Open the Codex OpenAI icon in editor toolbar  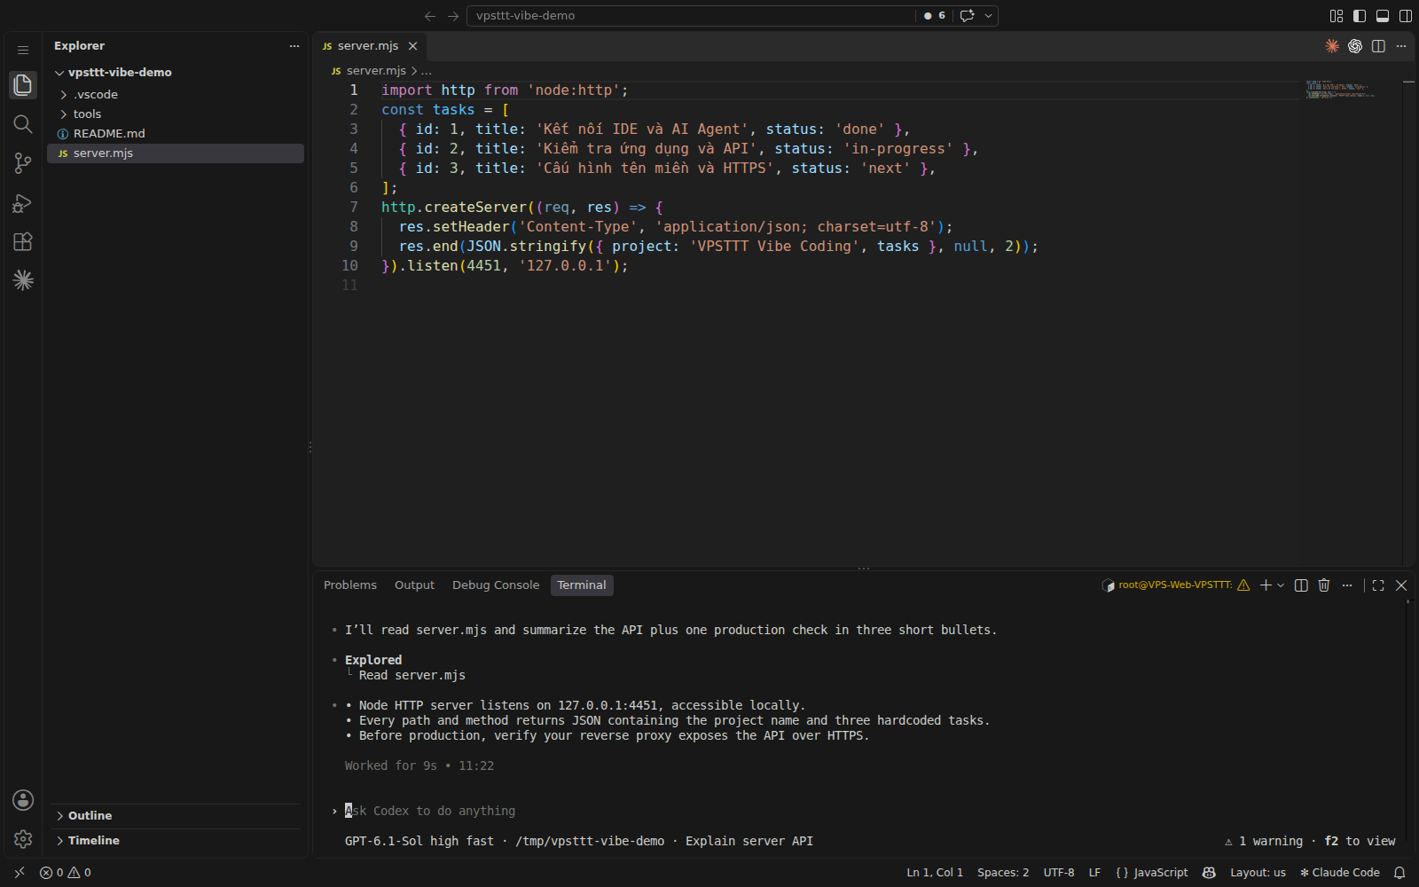tap(1355, 46)
